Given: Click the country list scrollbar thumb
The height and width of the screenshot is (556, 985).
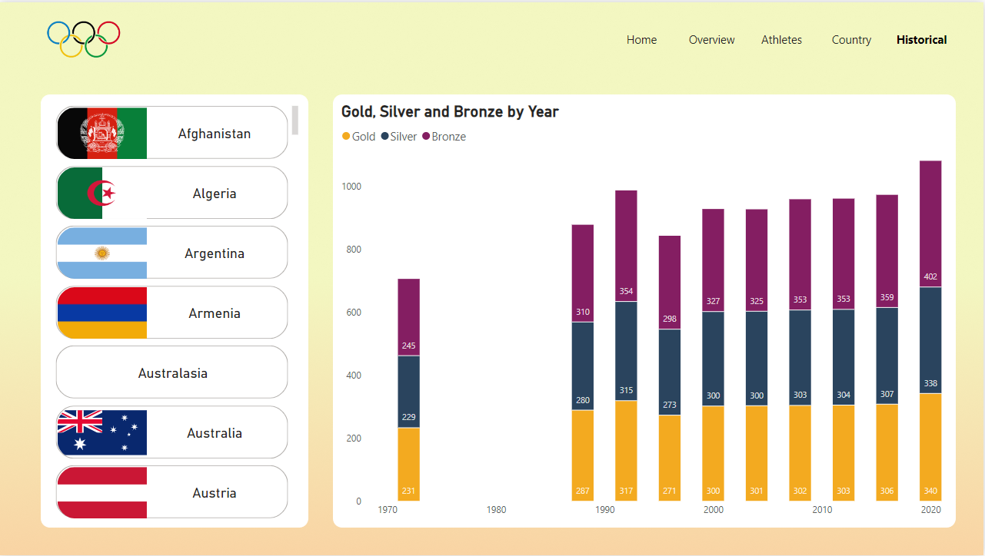Looking at the screenshot, I should click(295, 121).
